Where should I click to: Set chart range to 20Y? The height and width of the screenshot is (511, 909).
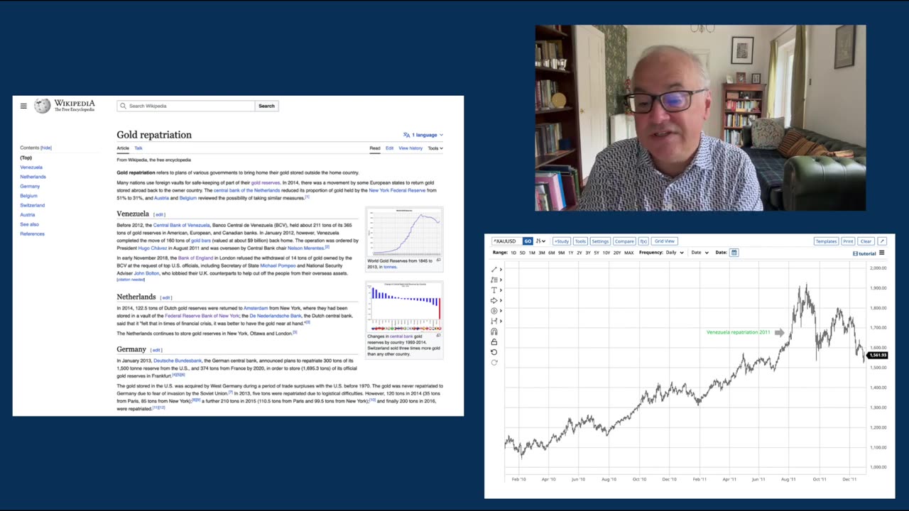pos(617,253)
